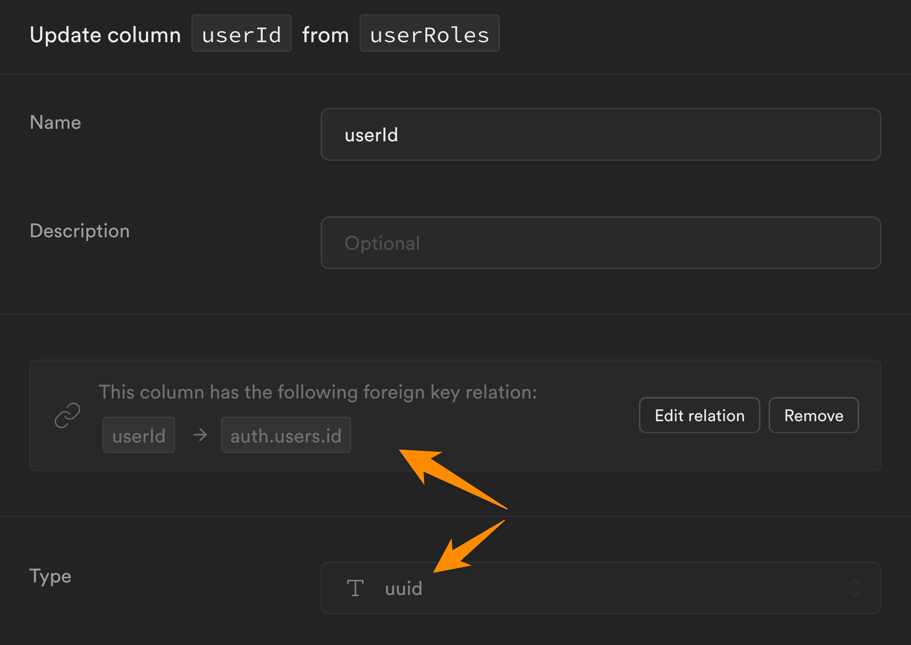Click Edit relation for the foreign key

point(699,415)
